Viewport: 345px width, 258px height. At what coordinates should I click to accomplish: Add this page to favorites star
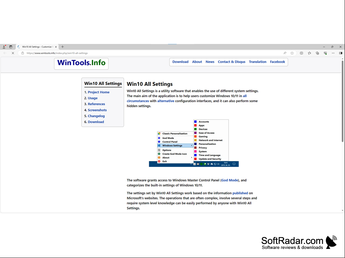[292, 53]
